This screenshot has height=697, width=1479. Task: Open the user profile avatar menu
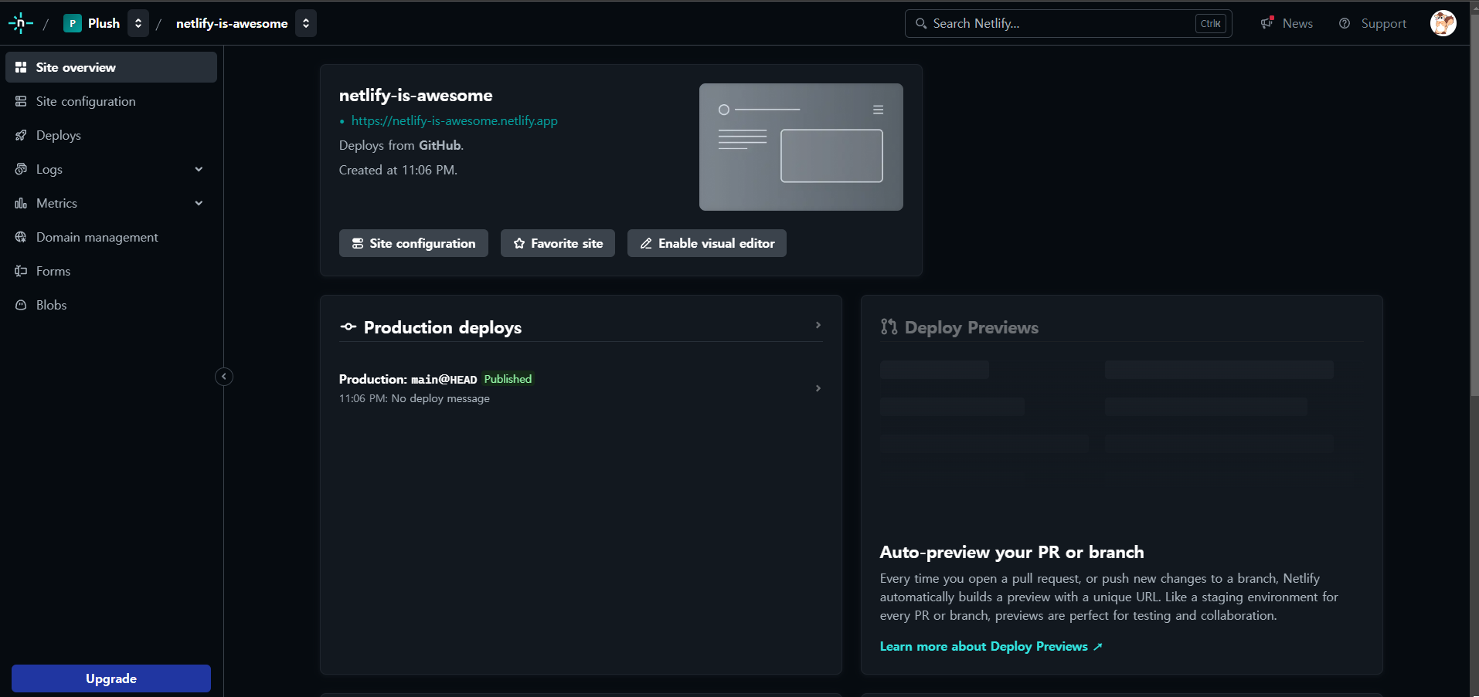point(1443,23)
